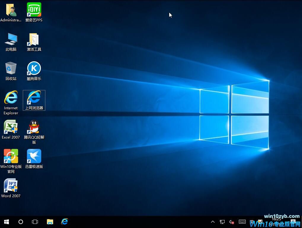The width and height of the screenshot is (302, 228).
Task: Select the Excel 2007 shortcut
Action: [x=11, y=127]
